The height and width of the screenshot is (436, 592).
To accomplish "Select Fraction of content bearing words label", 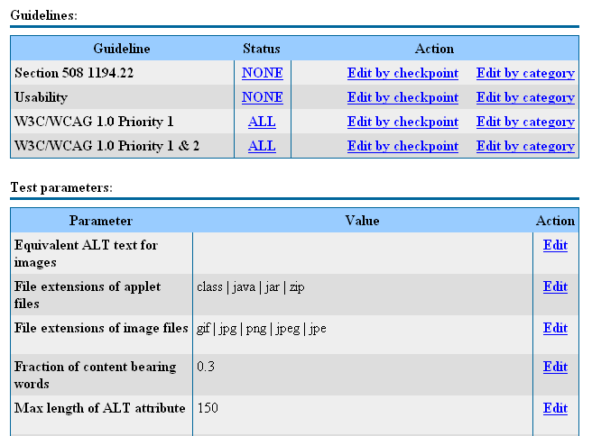I will coord(95,376).
